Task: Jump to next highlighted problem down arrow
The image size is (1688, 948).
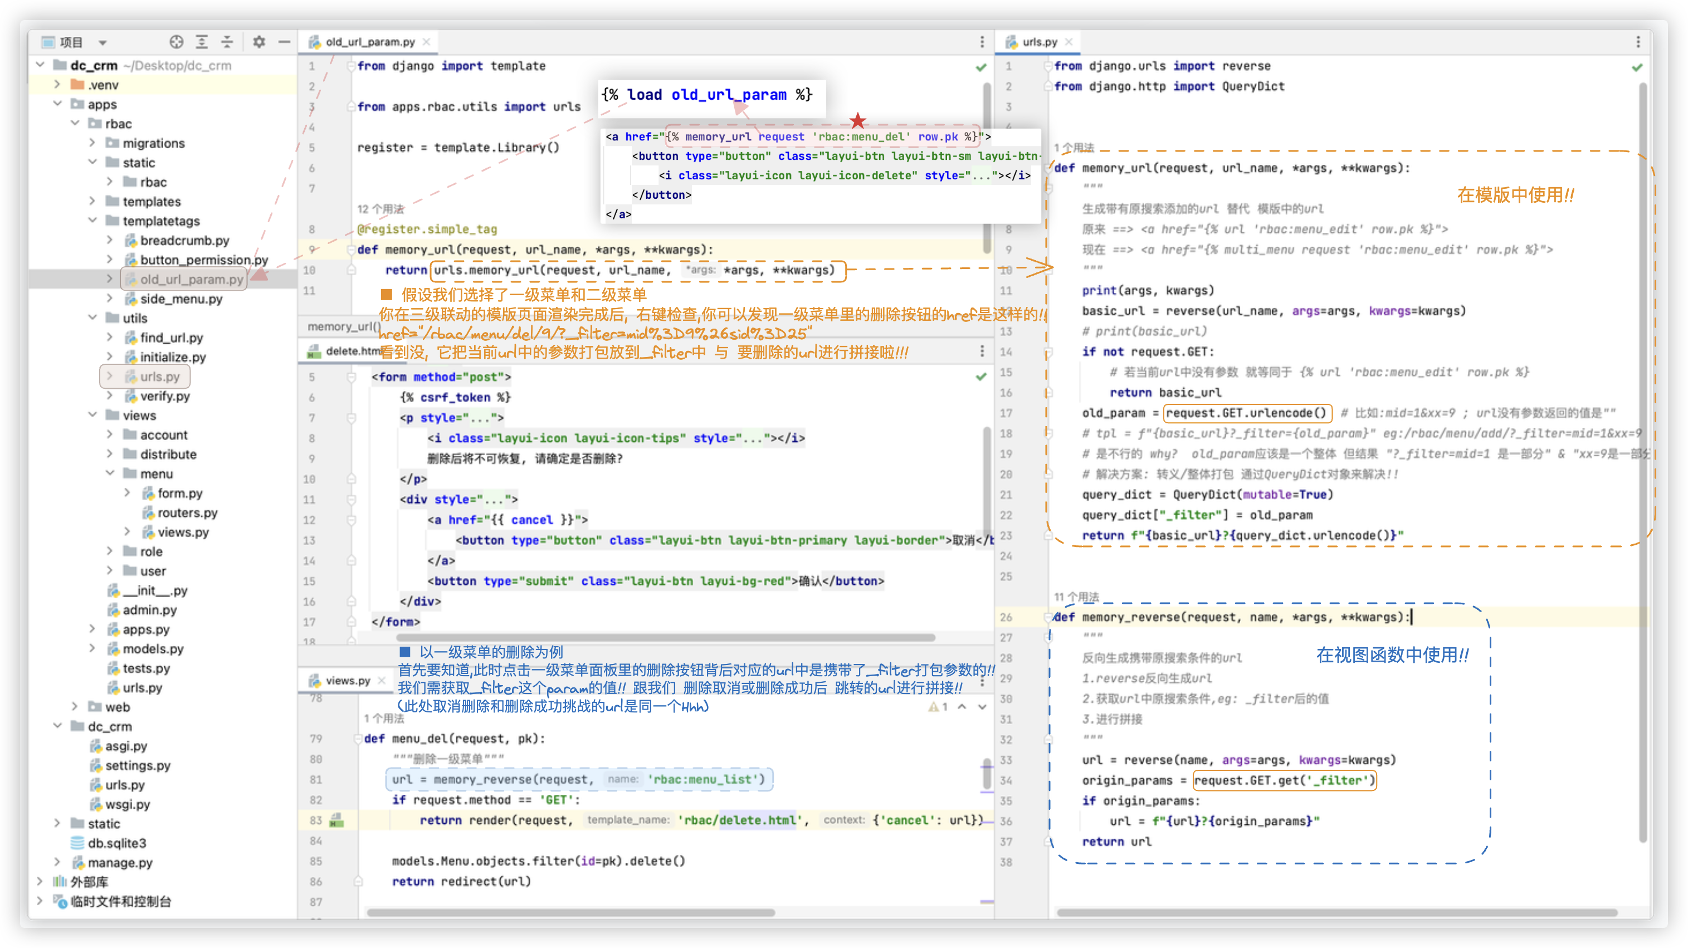Action: coord(982,707)
